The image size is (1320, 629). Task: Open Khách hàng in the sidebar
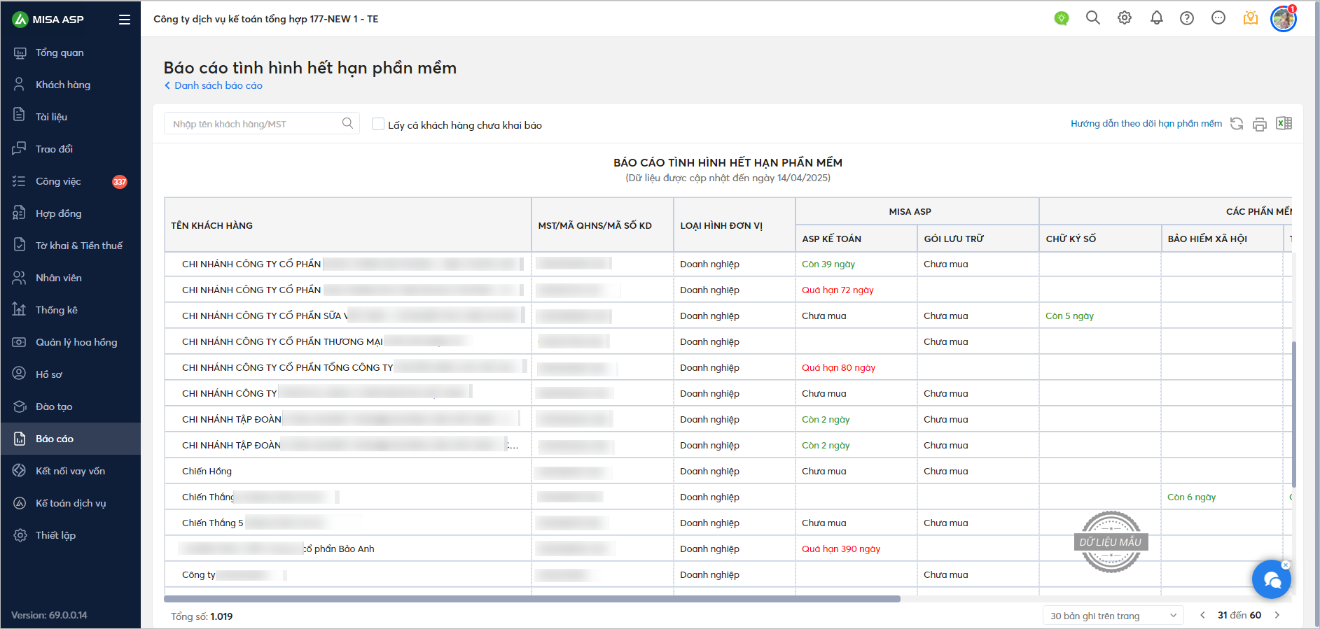pyautogui.click(x=70, y=85)
